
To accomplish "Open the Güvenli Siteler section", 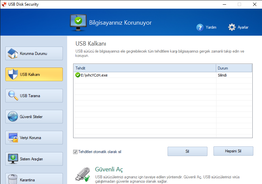I will [34, 116].
